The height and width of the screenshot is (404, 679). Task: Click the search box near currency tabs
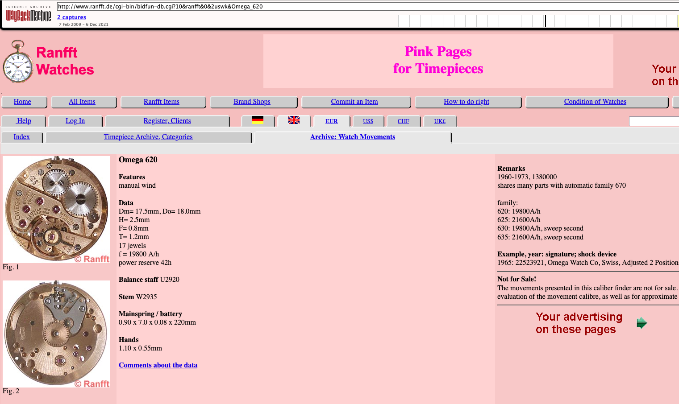coord(654,121)
